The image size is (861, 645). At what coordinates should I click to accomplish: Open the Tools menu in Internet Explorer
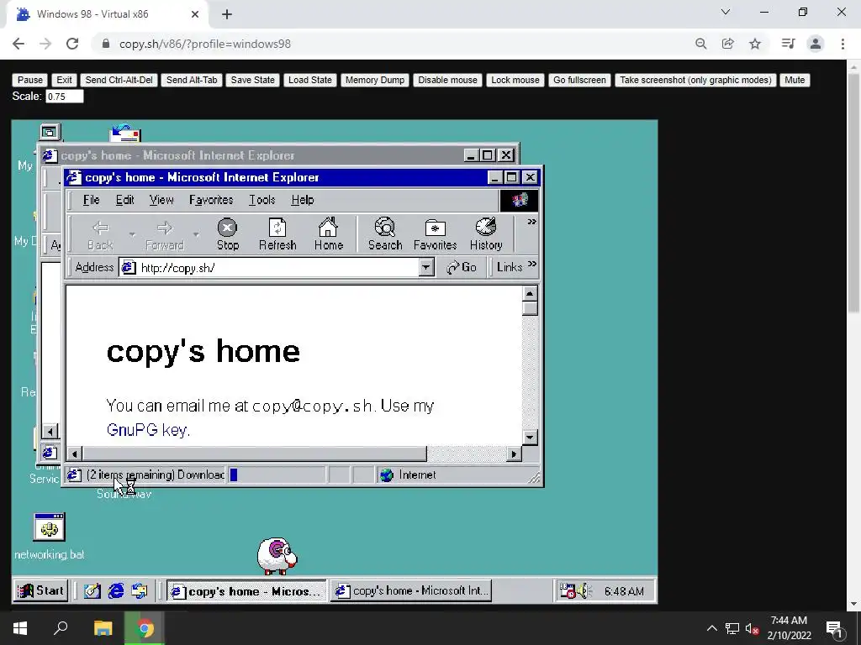coord(262,200)
